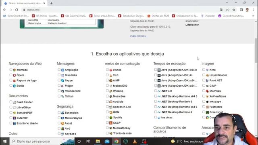Tick the VLC checkbox

click(x=107, y=75)
